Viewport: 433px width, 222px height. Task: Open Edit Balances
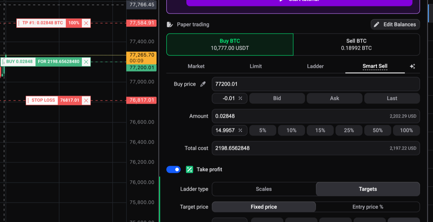395,25
